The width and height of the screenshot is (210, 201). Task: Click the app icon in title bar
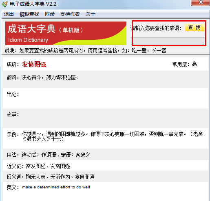coord(4,4)
